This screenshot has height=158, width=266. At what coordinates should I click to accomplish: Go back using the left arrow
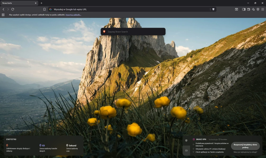(x=3, y=9)
